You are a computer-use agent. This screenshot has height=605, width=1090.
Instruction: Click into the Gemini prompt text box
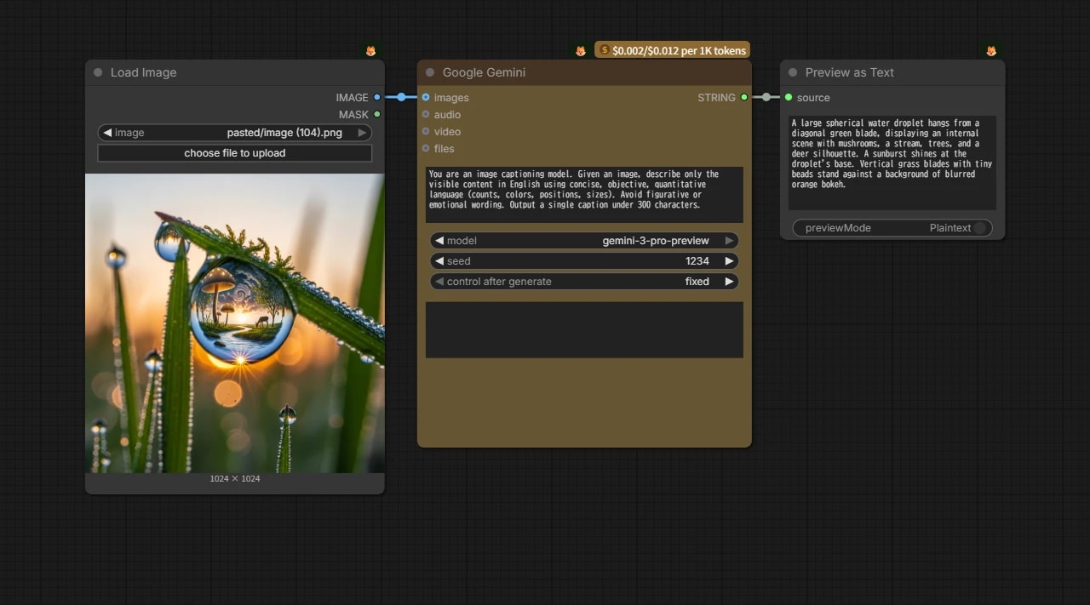click(x=584, y=195)
